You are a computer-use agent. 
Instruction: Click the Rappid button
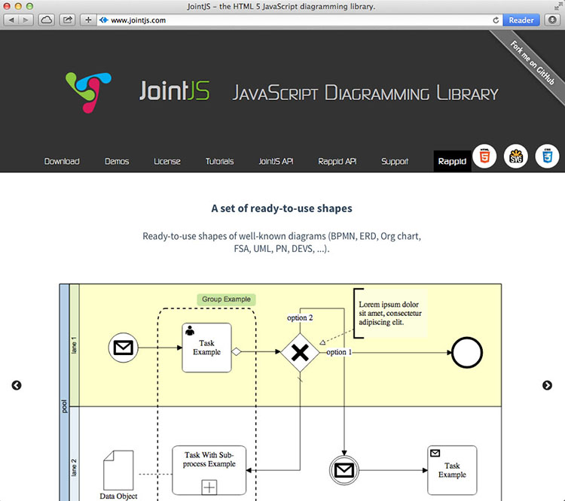[x=452, y=161]
